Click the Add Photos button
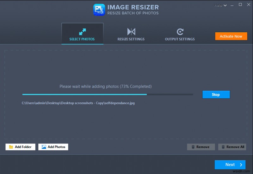Image resolution: width=253 pixels, height=174 pixels. 53,147
